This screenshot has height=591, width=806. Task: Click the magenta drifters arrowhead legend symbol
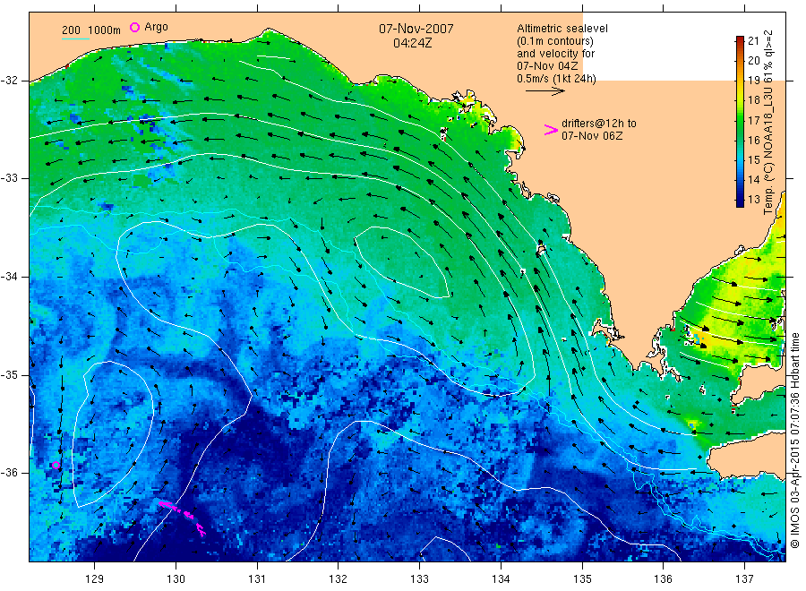[551, 130]
